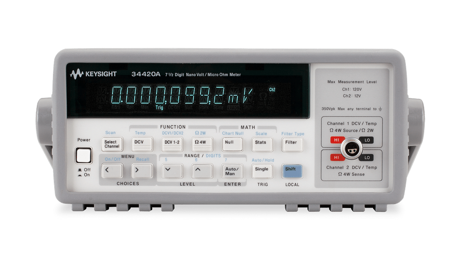Click the right arrow menu key

(x=142, y=171)
